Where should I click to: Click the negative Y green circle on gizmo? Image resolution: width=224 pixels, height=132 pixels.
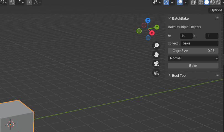tap(139, 31)
